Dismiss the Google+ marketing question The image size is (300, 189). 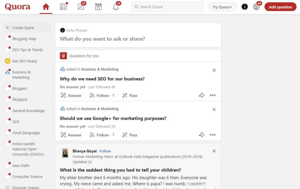[x=214, y=109]
